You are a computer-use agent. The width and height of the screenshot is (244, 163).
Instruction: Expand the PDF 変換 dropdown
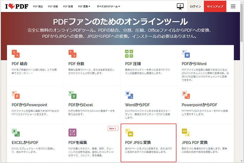[84, 6]
